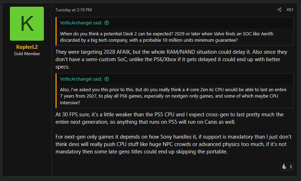Open the #81 post number permalink

[290, 10]
